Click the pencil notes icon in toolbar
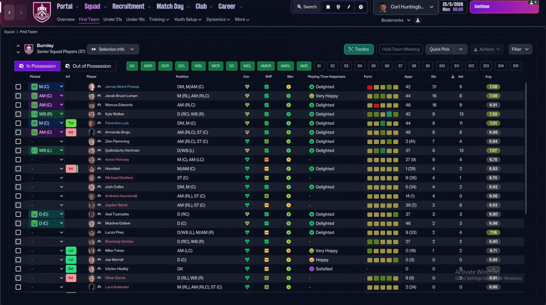Viewport: 546px width, 305px height. (x=349, y=7)
